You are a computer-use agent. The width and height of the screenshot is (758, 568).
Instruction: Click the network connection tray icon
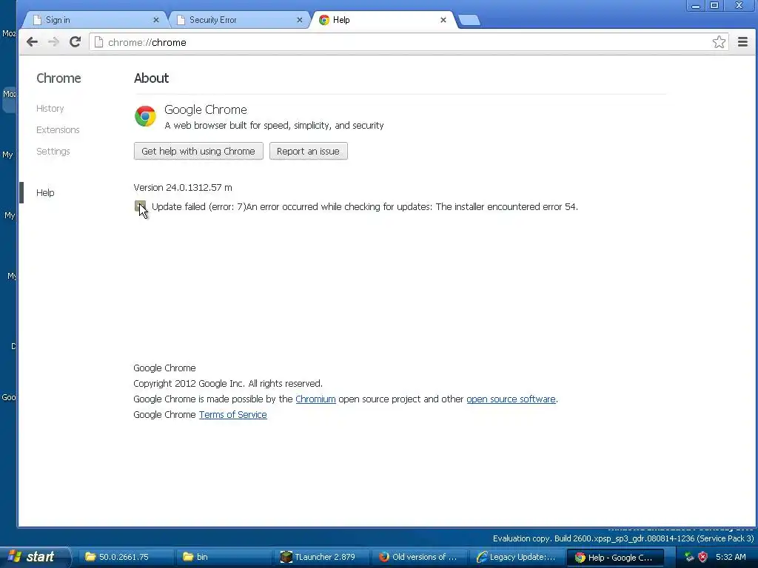689,557
